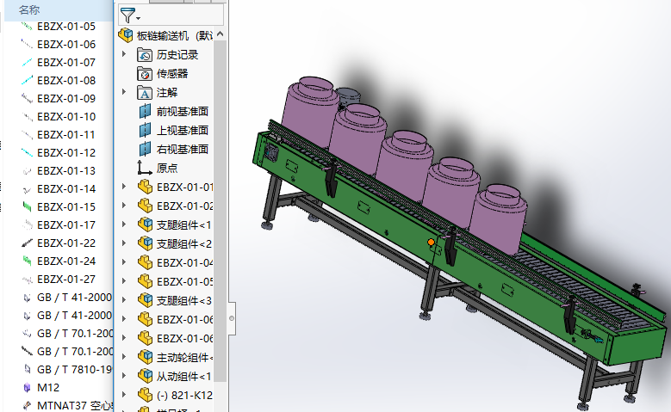Select 传感器 label in feature tree

click(172, 73)
